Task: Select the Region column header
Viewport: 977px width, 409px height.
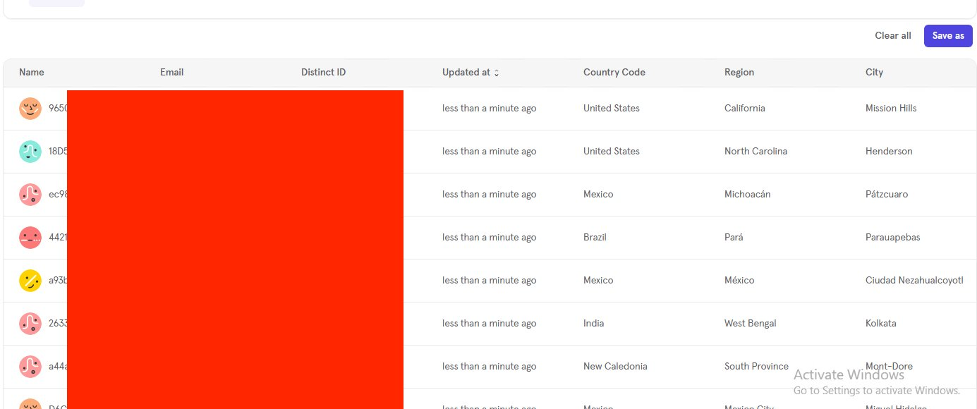Action: (739, 73)
